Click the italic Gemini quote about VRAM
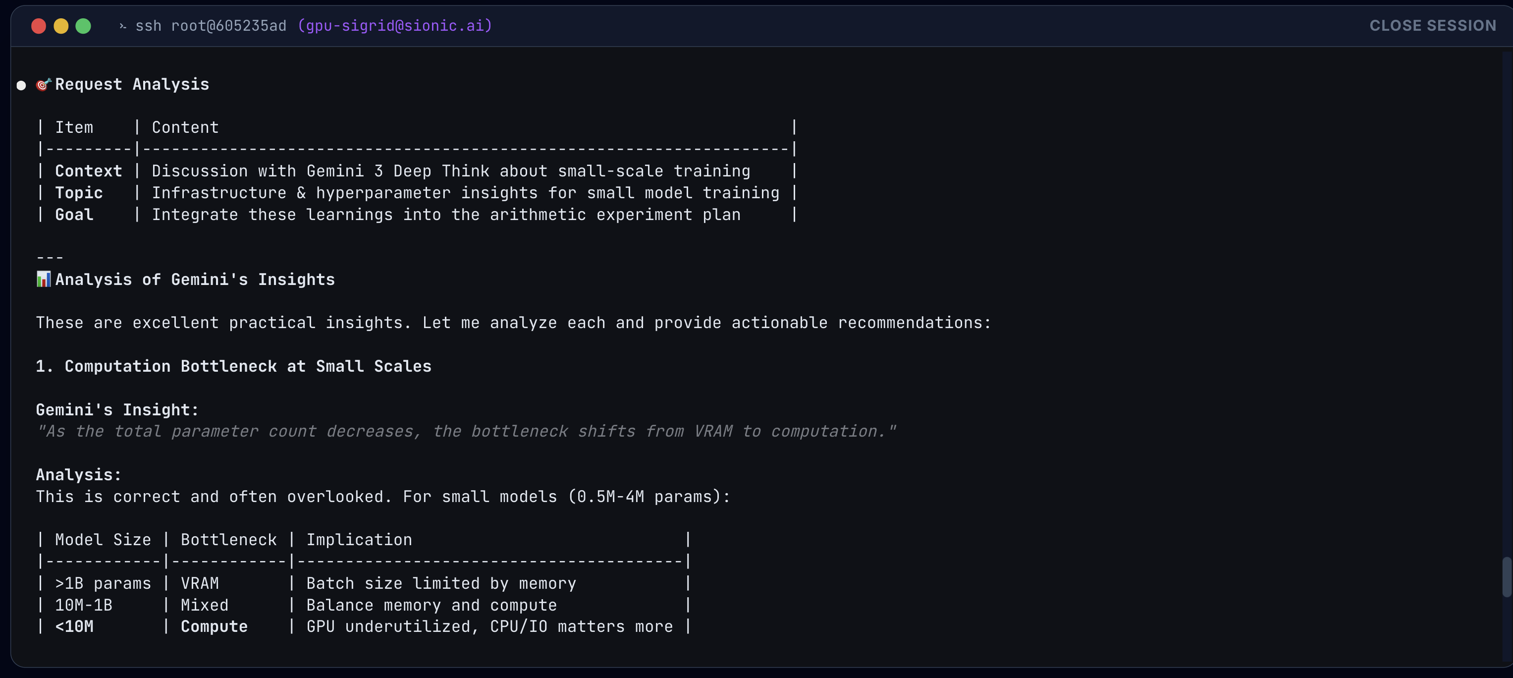1513x678 pixels. [465, 431]
